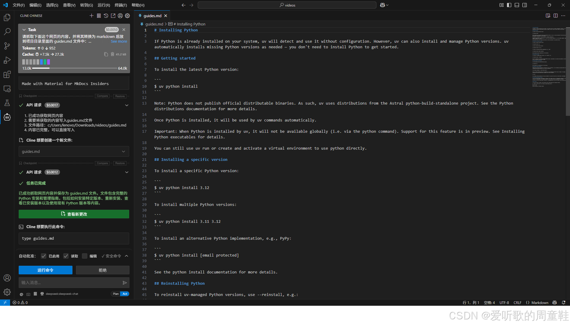
Task: Click the 拒绝 button
Action: click(x=102, y=270)
